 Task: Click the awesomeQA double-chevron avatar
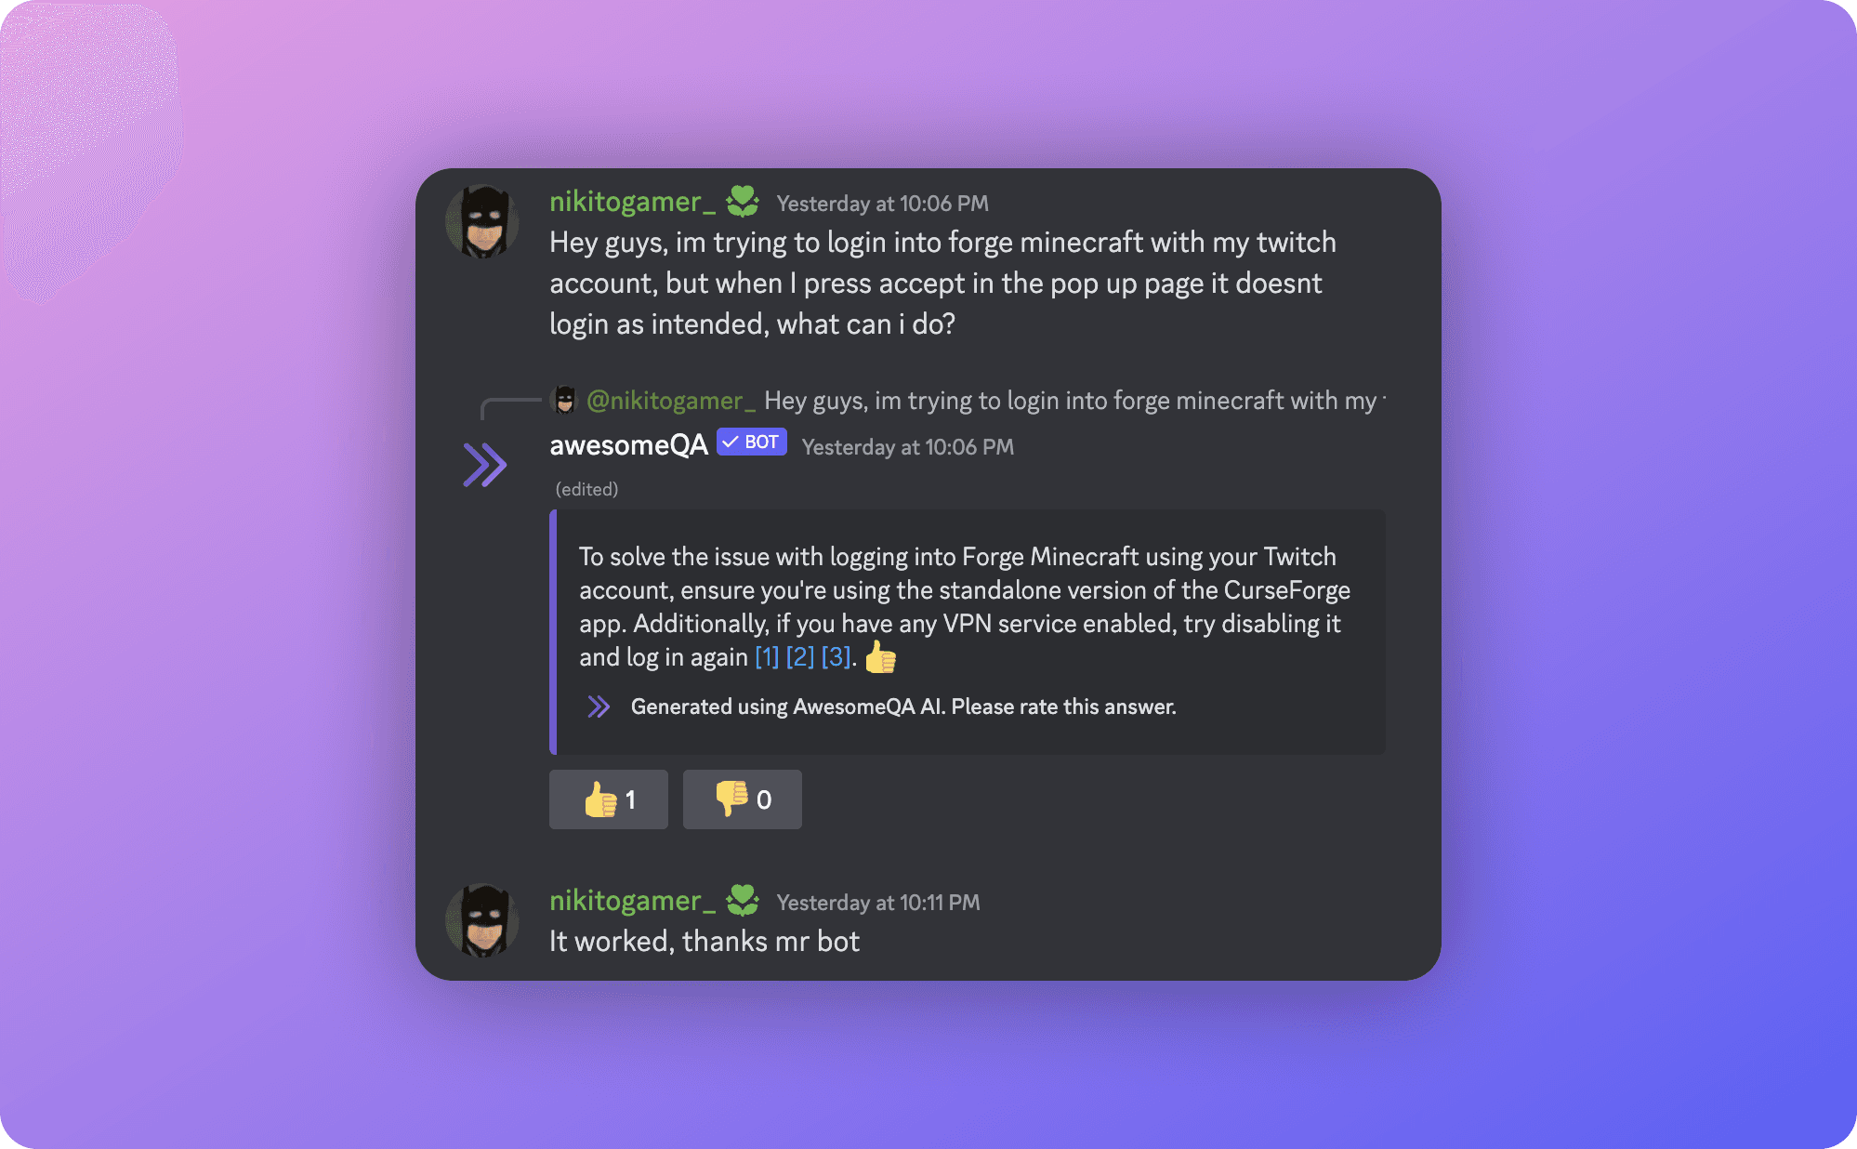point(484,465)
